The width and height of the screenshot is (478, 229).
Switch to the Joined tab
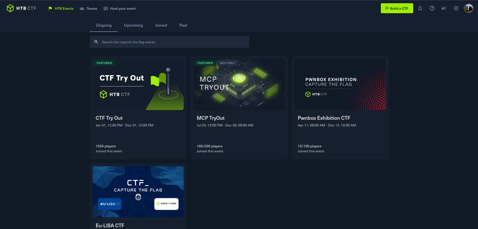(x=161, y=25)
